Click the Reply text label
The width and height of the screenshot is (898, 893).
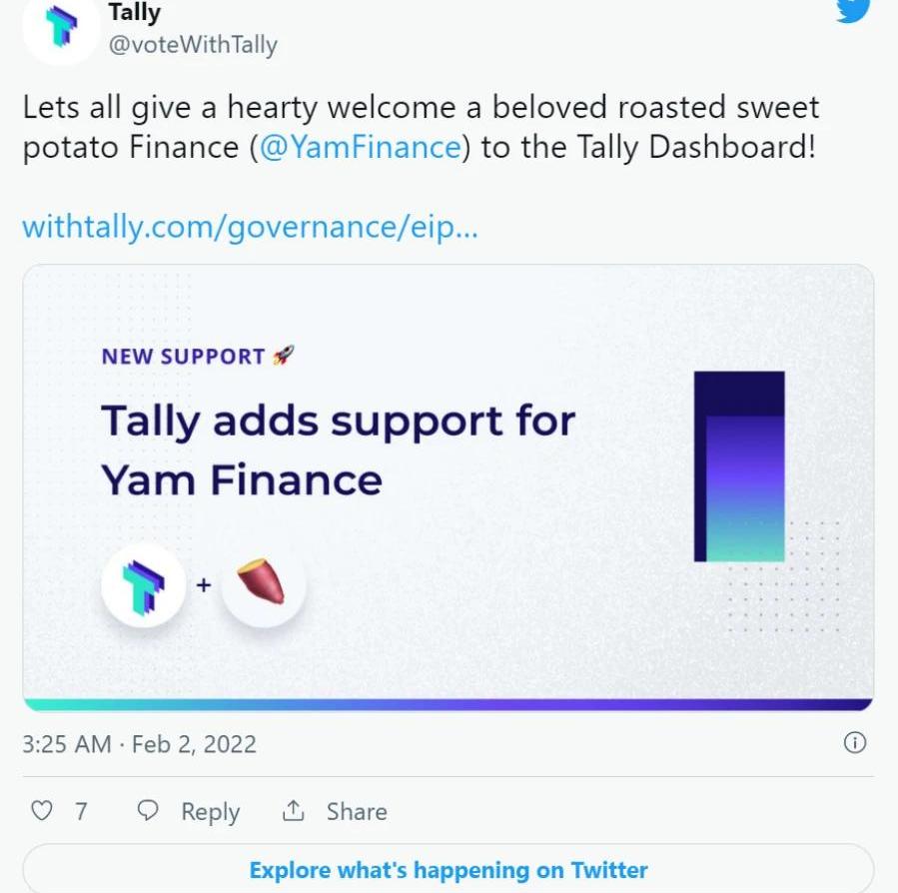pos(210,812)
